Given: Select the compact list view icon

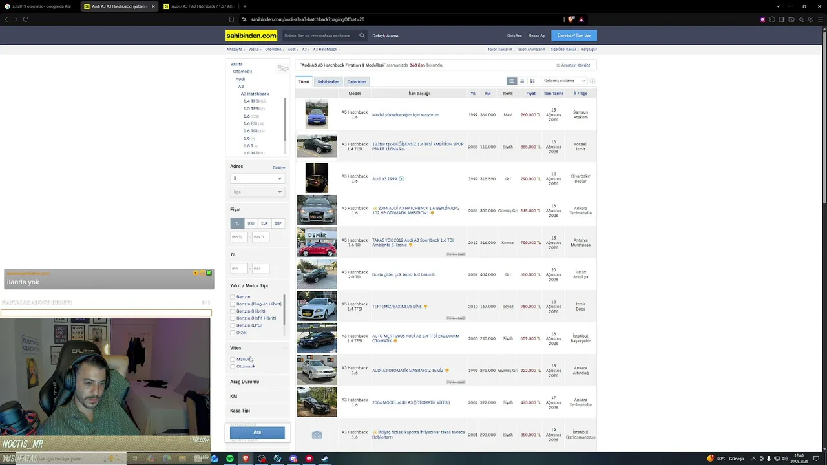Looking at the screenshot, I should pyautogui.click(x=522, y=81).
